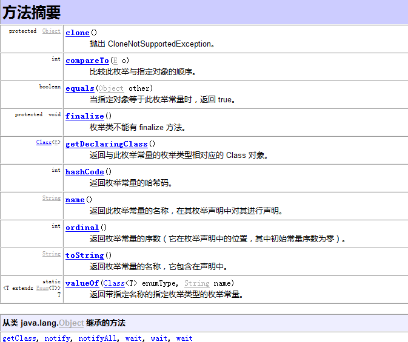Screen dimensions: 408x342
Task: Open the getDeclaringClass method link
Action: click(x=107, y=144)
